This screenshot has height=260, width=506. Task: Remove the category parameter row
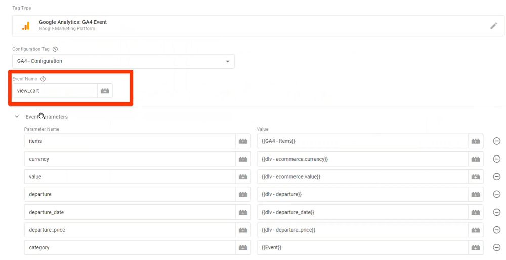[497, 247]
